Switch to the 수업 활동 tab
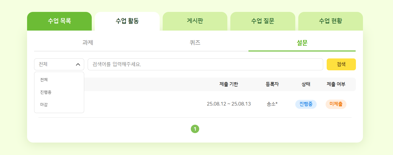Screen dimensions: 393x155 127,21
